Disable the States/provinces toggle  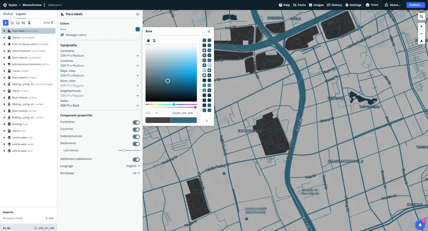(136, 136)
